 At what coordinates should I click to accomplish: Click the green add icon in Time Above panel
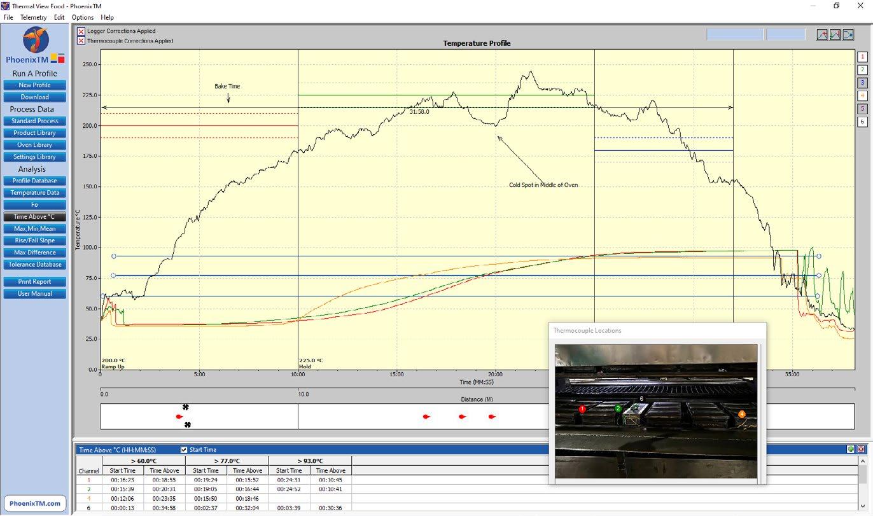pyautogui.click(x=851, y=449)
